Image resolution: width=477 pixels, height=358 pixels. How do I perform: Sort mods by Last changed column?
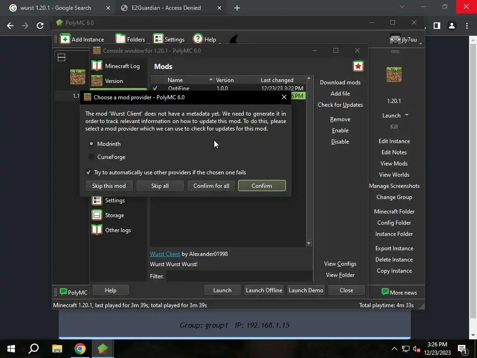[x=282, y=80]
